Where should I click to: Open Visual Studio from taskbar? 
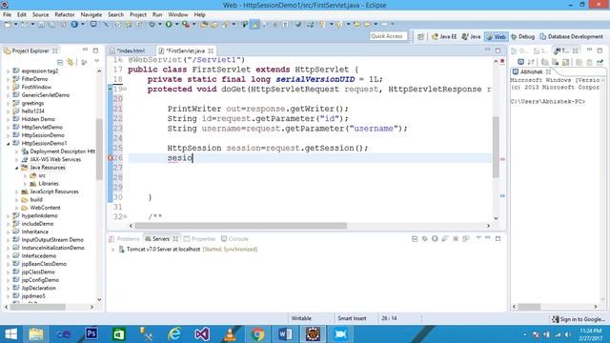[202, 334]
